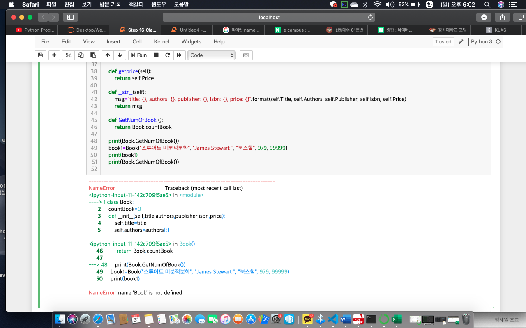Toggle the Trusted notebook indicator
526x328 pixels.
[443, 42]
